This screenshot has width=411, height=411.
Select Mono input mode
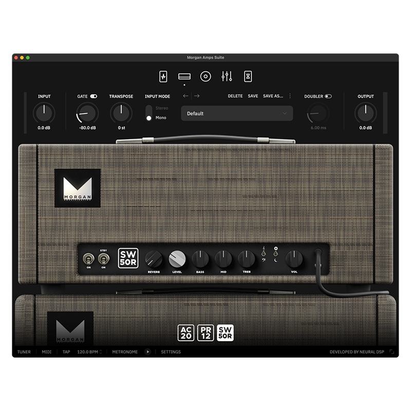[x=161, y=118]
